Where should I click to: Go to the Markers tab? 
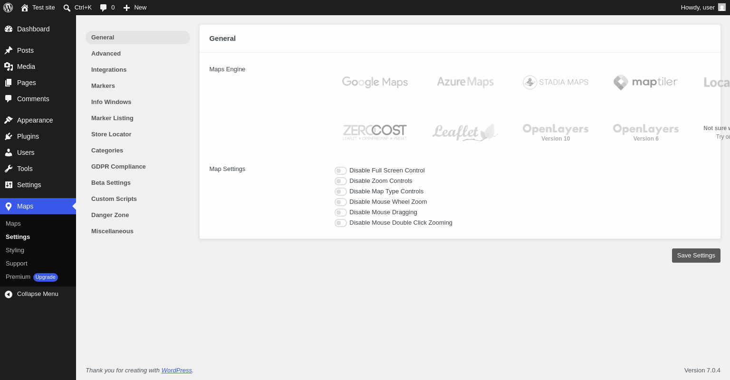(138, 86)
